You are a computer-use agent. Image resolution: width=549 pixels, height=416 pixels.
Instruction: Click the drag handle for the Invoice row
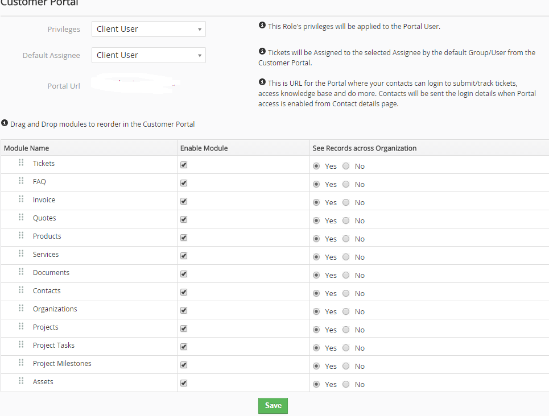(21, 199)
